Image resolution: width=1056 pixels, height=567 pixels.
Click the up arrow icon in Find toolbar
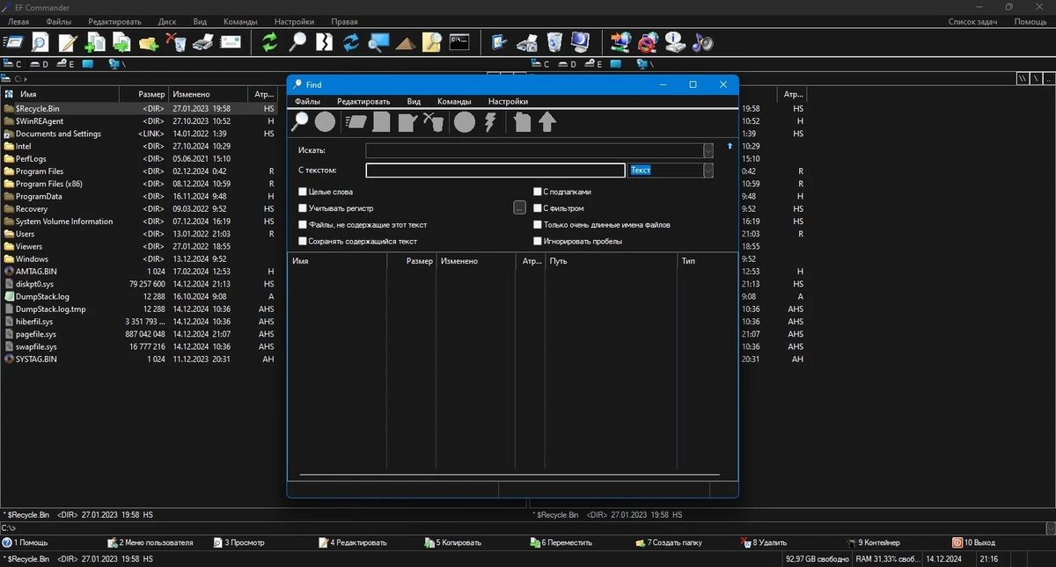click(x=547, y=122)
